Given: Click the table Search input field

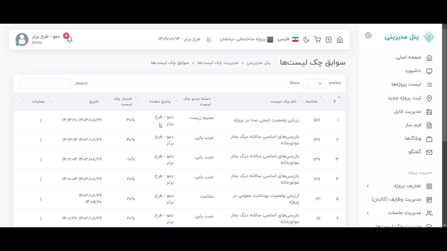Looking at the screenshot, I should pyautogui.click(x=45, y=84).
